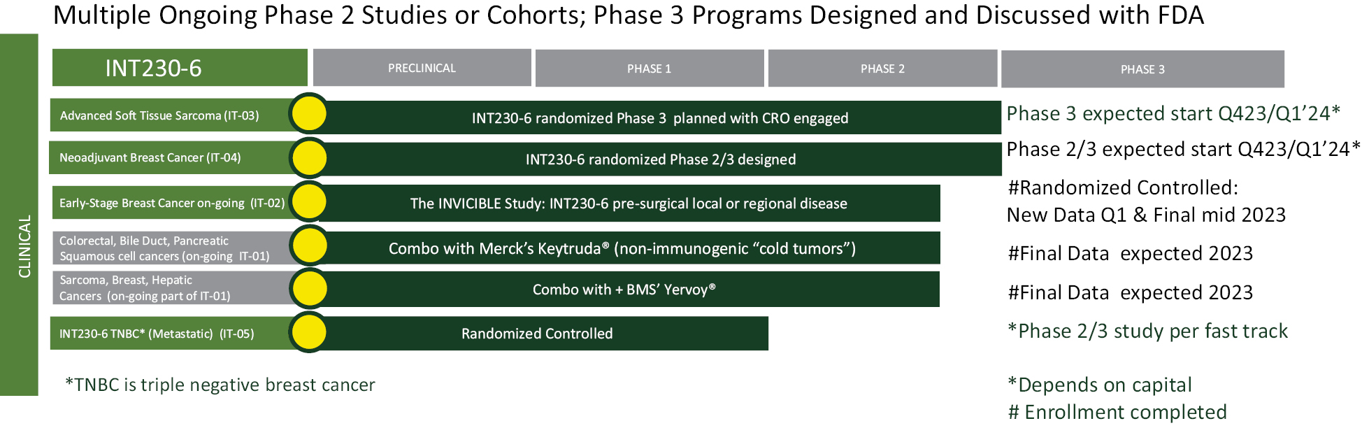This screenshot has width=1362, height=435.
Task: Click the Neoadjuvant Breast Cancer (IT-04) label
Action: click(x=150, y=158)
